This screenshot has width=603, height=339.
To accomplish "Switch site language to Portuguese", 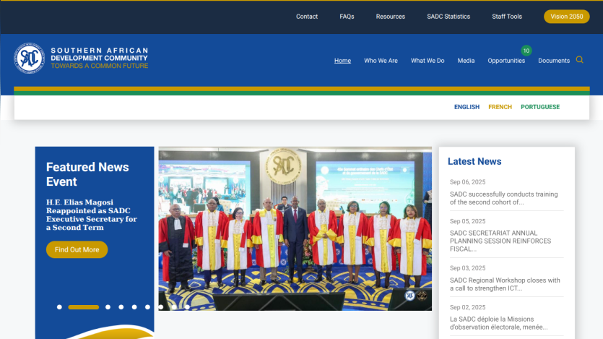I will [x=540, y=107].
